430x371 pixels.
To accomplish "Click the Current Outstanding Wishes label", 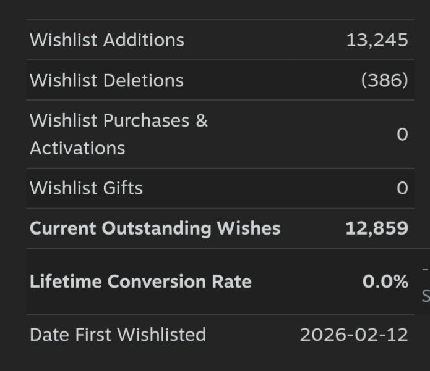I will click(155, 228).
